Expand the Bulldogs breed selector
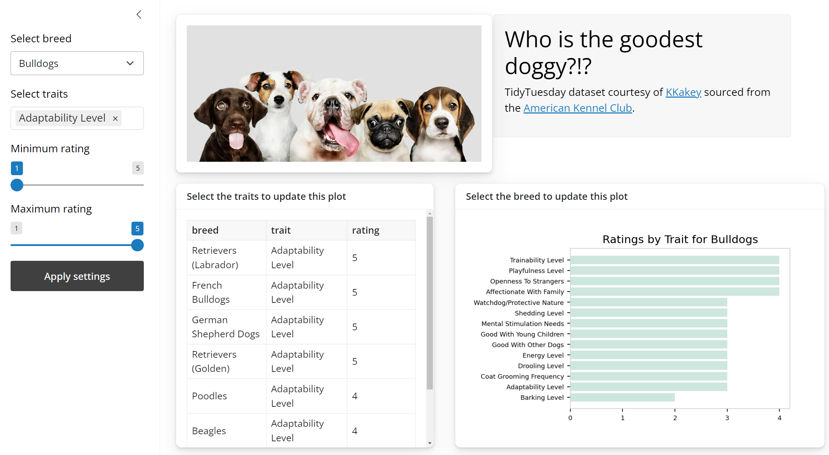 coord(77,63)
